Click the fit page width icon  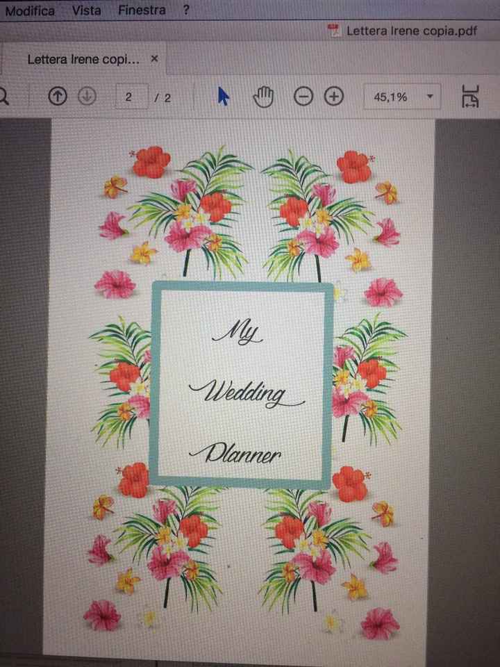pos(469,97)
